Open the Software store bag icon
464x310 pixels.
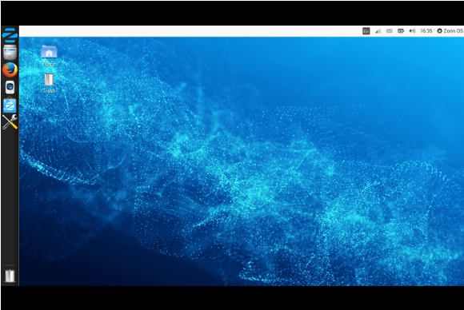10,105
